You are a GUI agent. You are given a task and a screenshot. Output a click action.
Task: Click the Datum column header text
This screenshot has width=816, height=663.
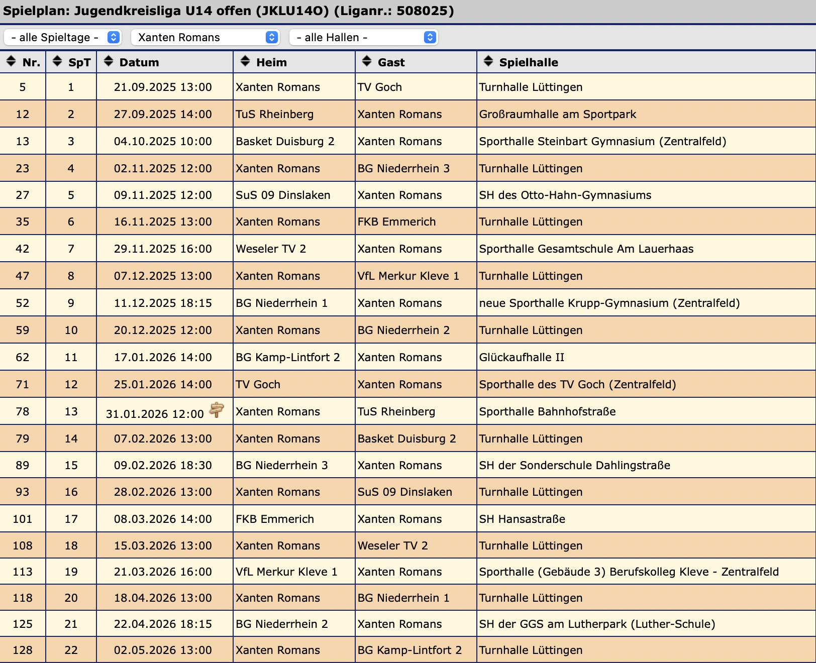tap(139, 62)
